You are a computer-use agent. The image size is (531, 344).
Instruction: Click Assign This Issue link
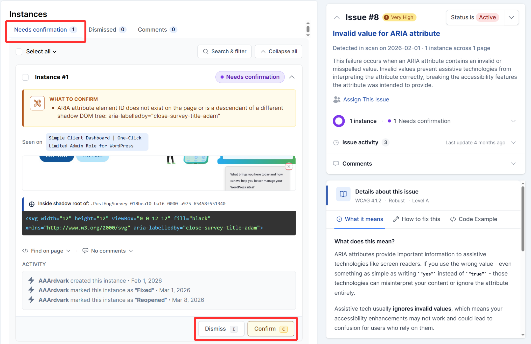pos(366,100)
